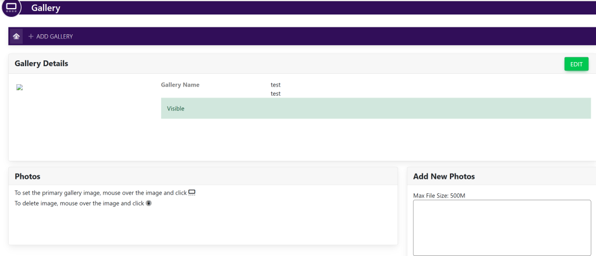Click the Max File Size 500M text

(x=439, y=196)
